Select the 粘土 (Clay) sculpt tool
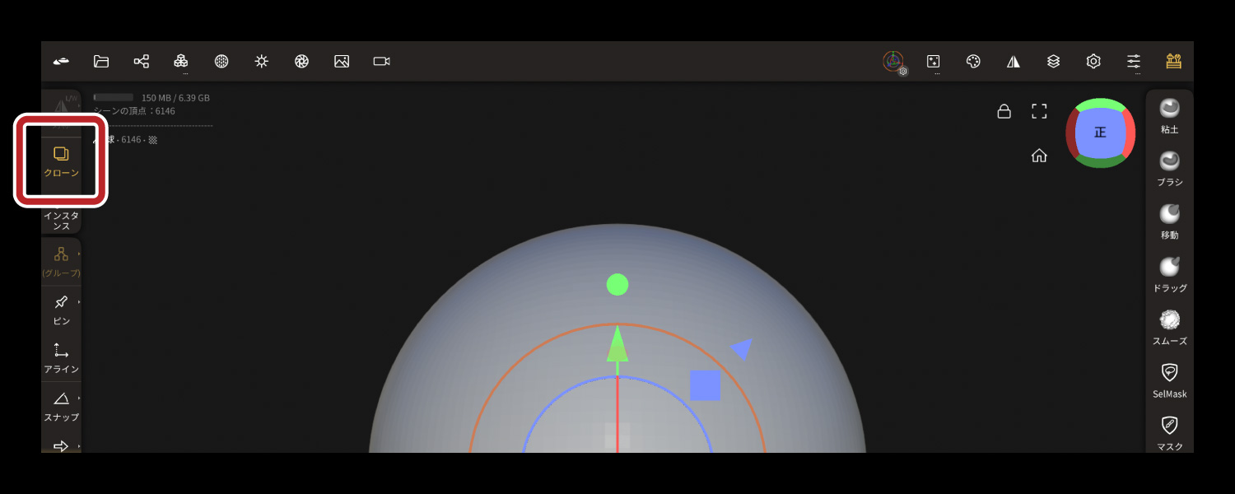Viewport: 1235px width, 494px height. [1169, 115]
